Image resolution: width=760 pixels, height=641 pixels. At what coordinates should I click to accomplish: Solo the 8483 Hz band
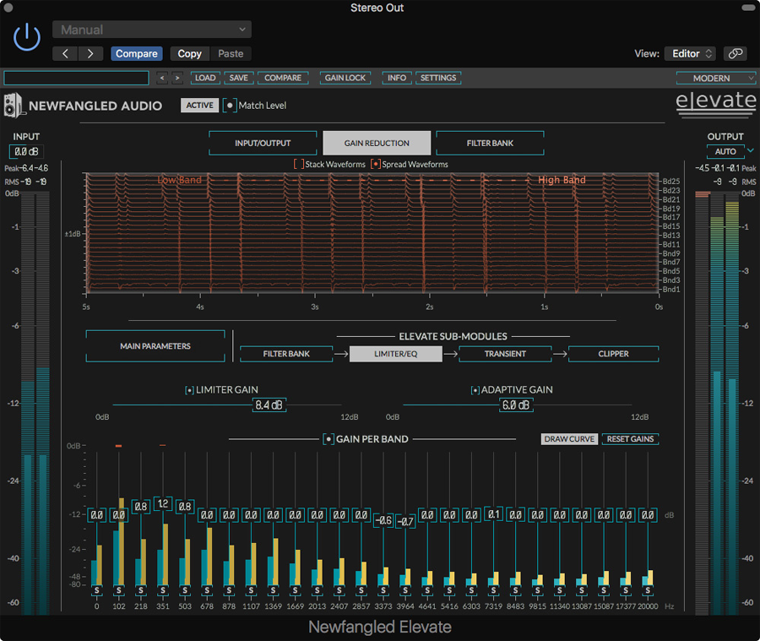click(x=516, y=590)
